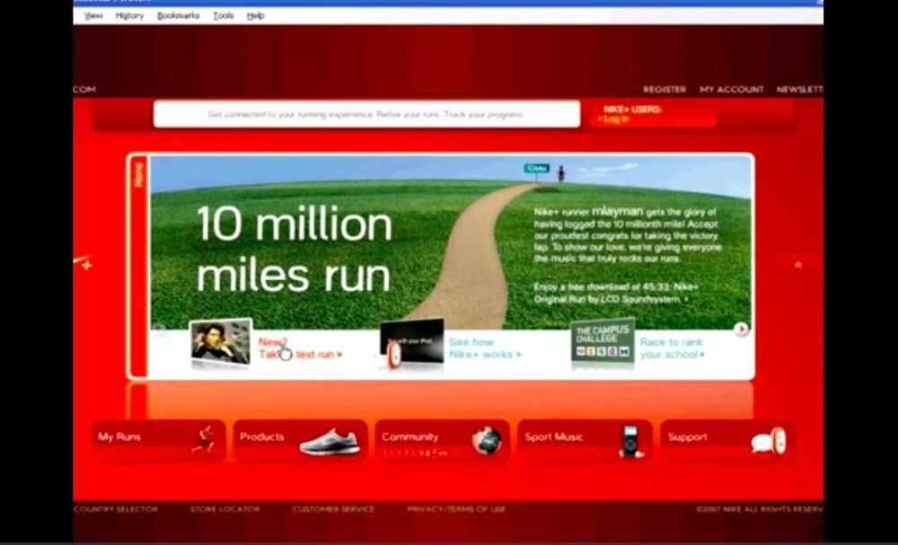Click the iPod icon in Sport Music
898x545 pixels.
pyautogui.click(x=630, y=440)
